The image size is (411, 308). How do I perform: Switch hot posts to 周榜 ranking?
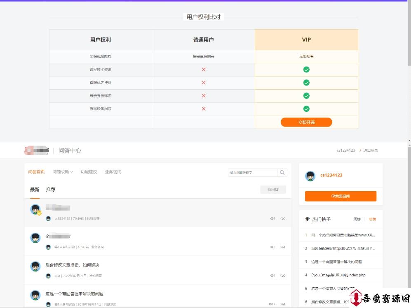[x=357, y=219]
